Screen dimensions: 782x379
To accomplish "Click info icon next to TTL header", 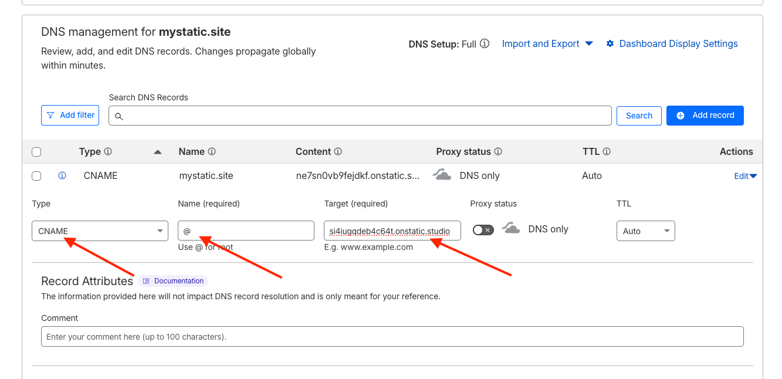I will pos(607,151).
